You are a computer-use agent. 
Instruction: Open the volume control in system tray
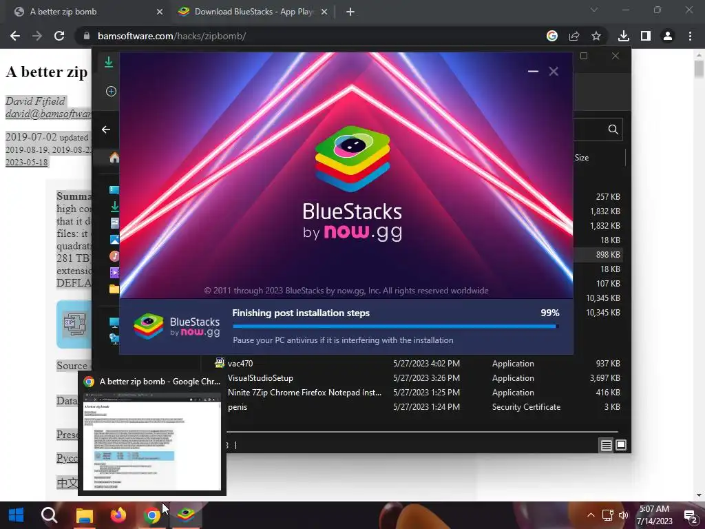tap(624, 515)
